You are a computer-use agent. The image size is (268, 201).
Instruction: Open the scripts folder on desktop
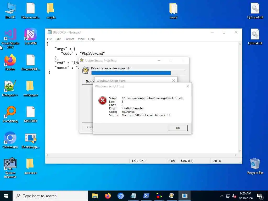click(x=51, y=11)
